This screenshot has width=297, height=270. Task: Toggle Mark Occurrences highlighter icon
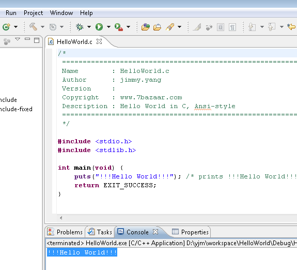coord(197,27)
